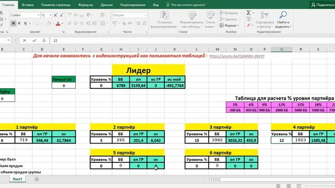Click the Поделиться share button
Image resolution: width=335 pixels, height=188 pixels.
(322, 5)
